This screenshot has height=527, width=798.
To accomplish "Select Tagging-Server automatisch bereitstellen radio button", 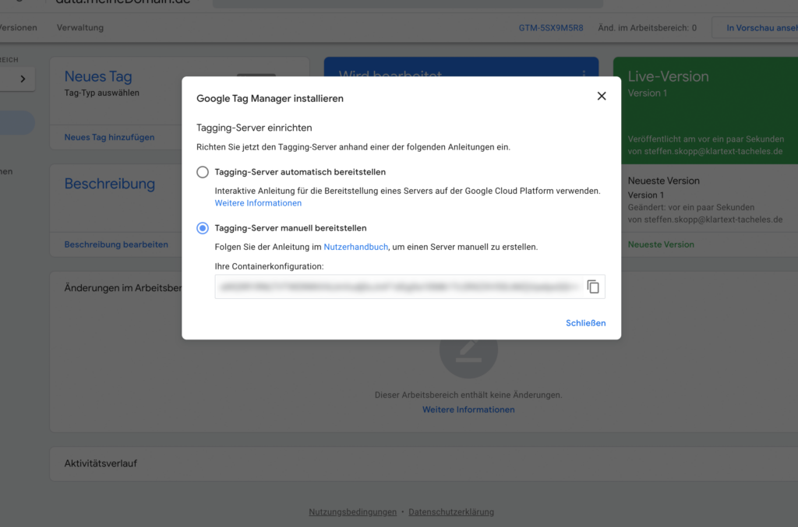I will (203, 172).
